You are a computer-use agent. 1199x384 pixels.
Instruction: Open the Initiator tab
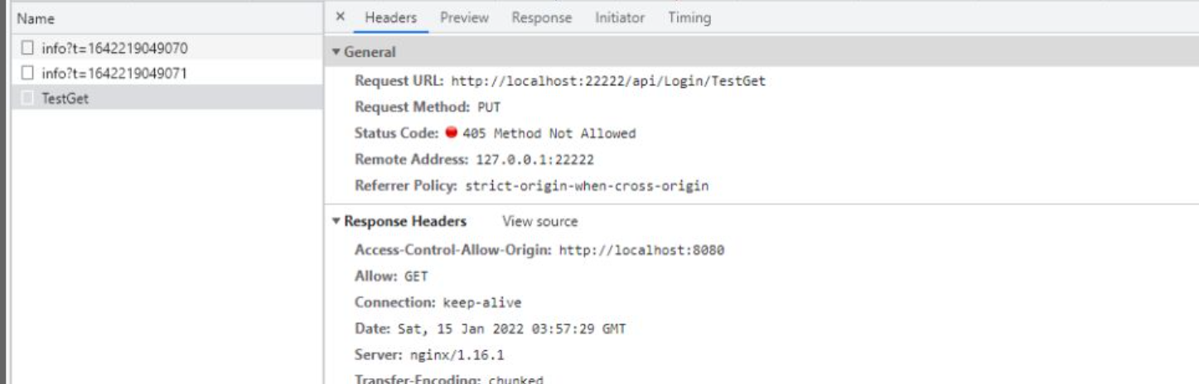(x=620, y=17)
